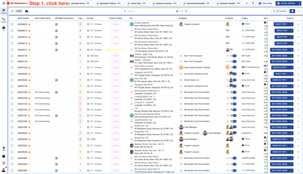Image resolution: width=303 pixels, height=174 pixels.
Task: Select checkbox for work order 6554314
Action: [x=12, y=31]
